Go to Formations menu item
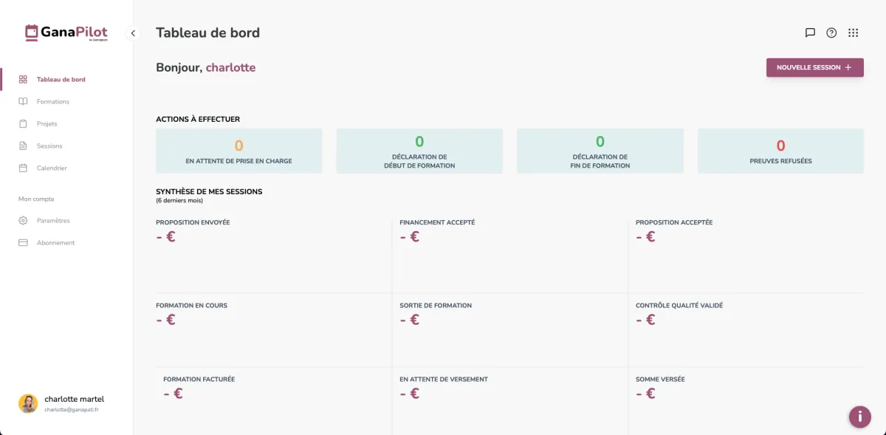 tap(53, 102)
